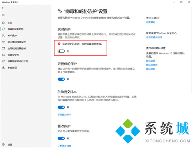Click the 更改你的隐私设置 heading text
This screenshot has height=148, width=192.
(156, 48)
